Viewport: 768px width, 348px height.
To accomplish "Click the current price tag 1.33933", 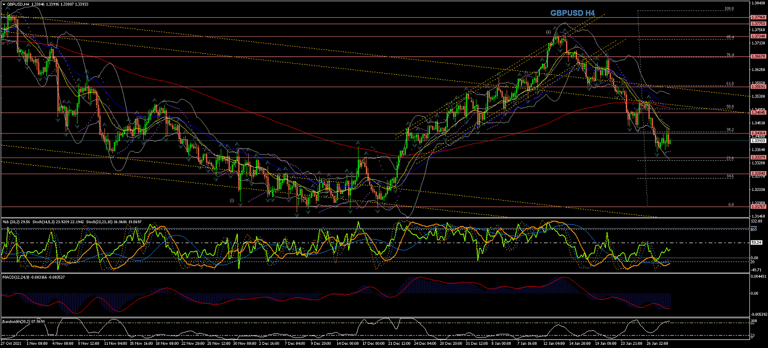I will [x=758, y=140].
